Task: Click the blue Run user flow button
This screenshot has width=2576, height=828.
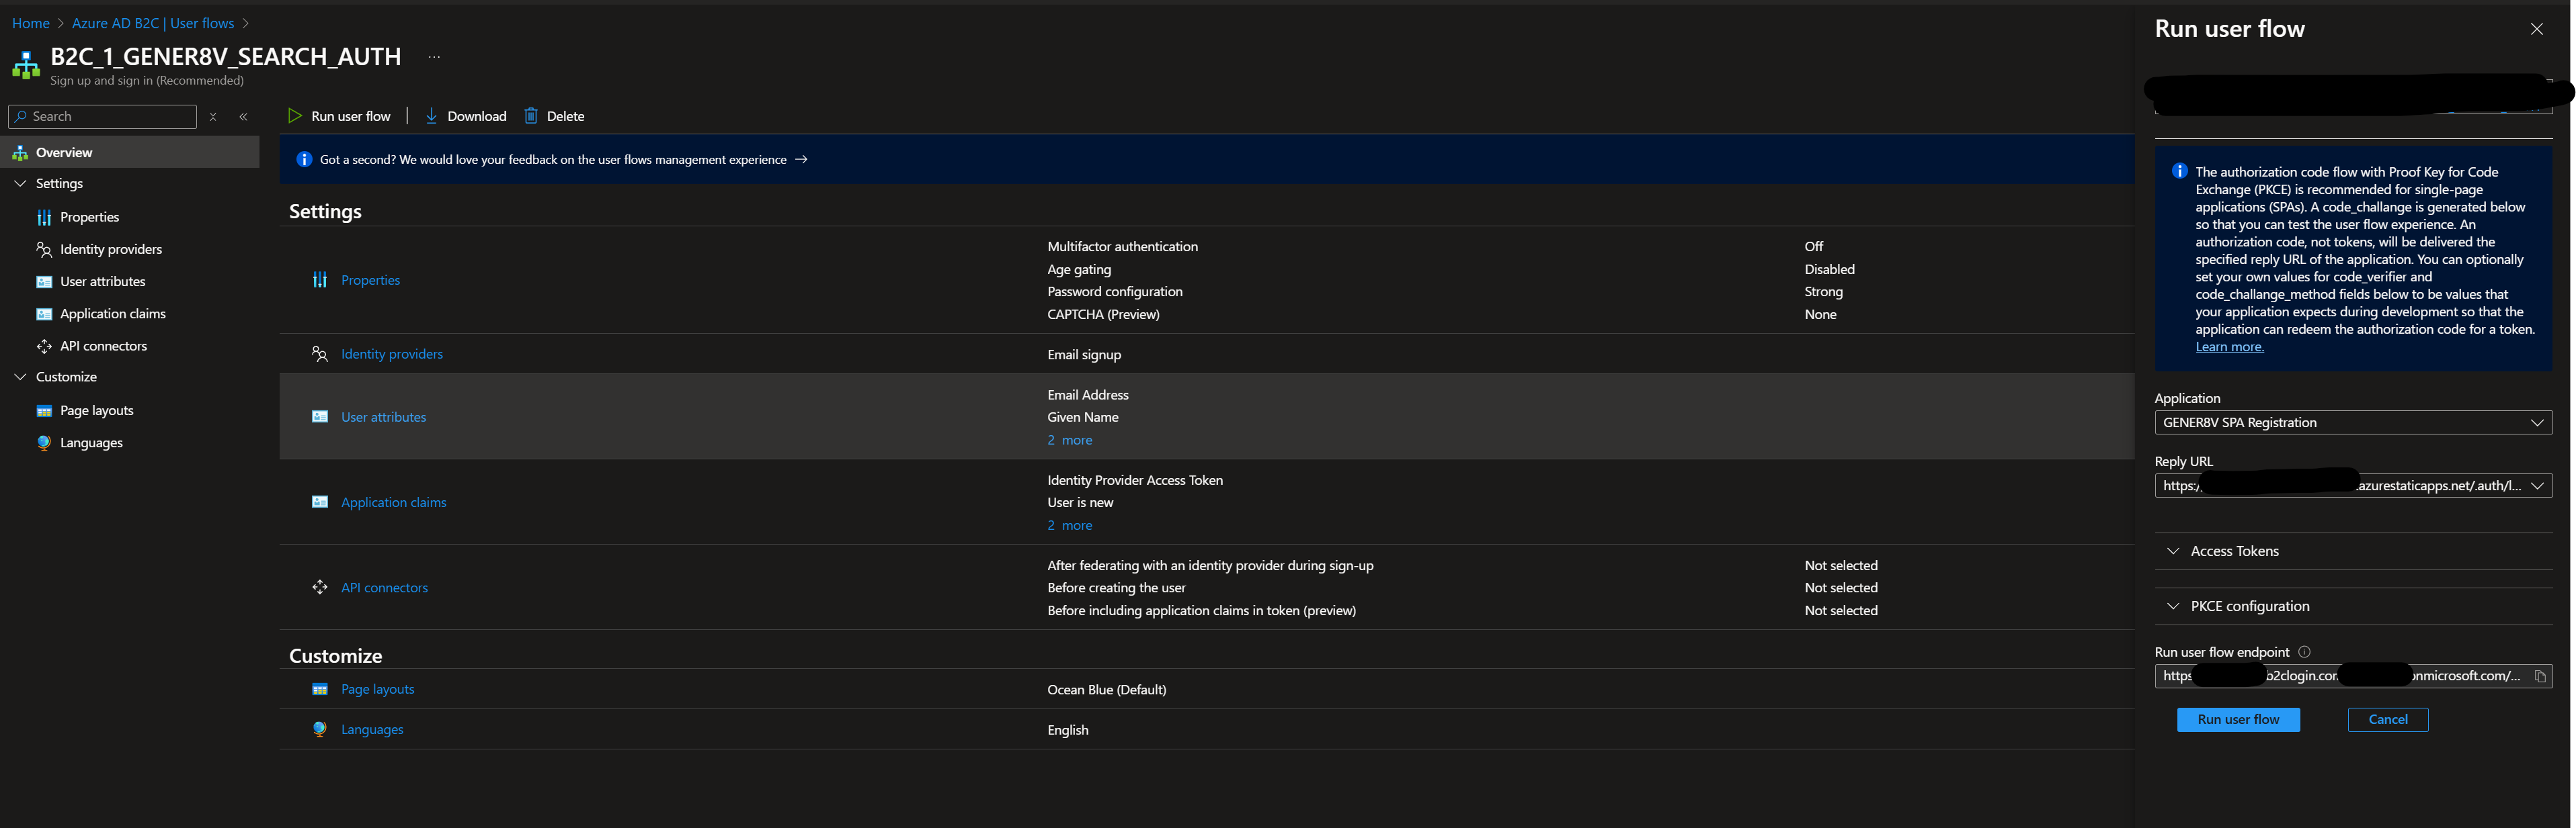Action: click(x=2237, y=719)
